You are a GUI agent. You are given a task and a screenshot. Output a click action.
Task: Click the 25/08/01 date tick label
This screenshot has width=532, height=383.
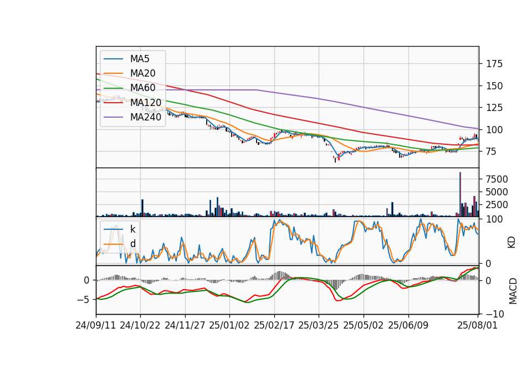[477, 325]
